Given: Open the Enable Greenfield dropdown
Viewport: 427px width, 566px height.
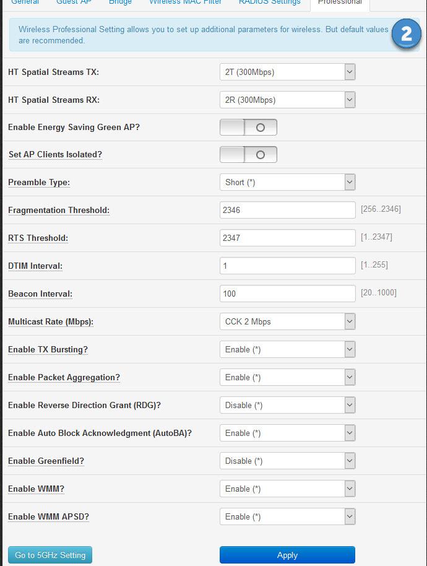Looking at the screenshot, I should (287, 461).
